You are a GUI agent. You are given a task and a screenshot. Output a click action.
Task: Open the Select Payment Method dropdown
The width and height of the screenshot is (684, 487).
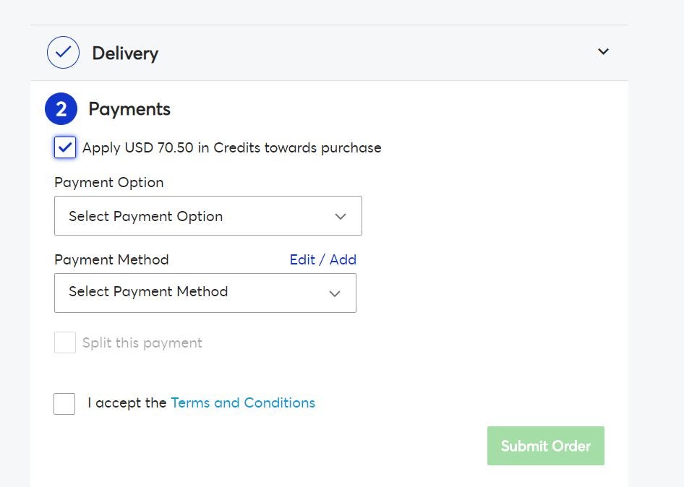pos(205,293)
